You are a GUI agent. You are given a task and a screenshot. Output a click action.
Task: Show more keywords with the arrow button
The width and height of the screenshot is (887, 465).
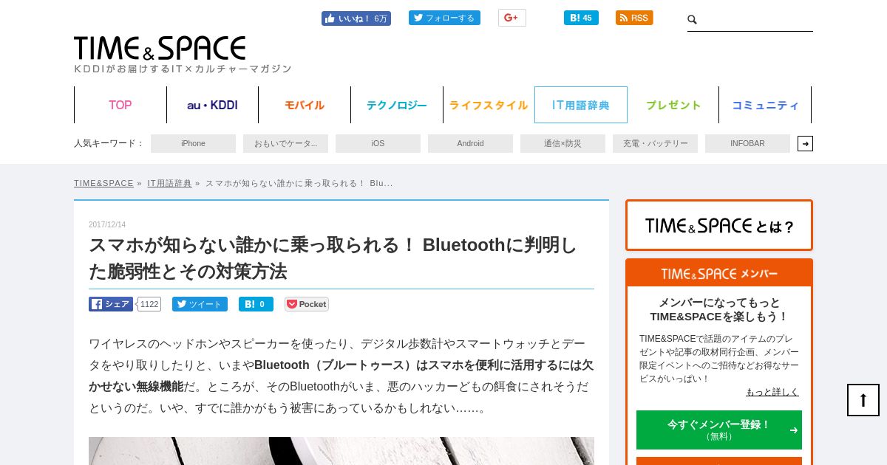805,143
